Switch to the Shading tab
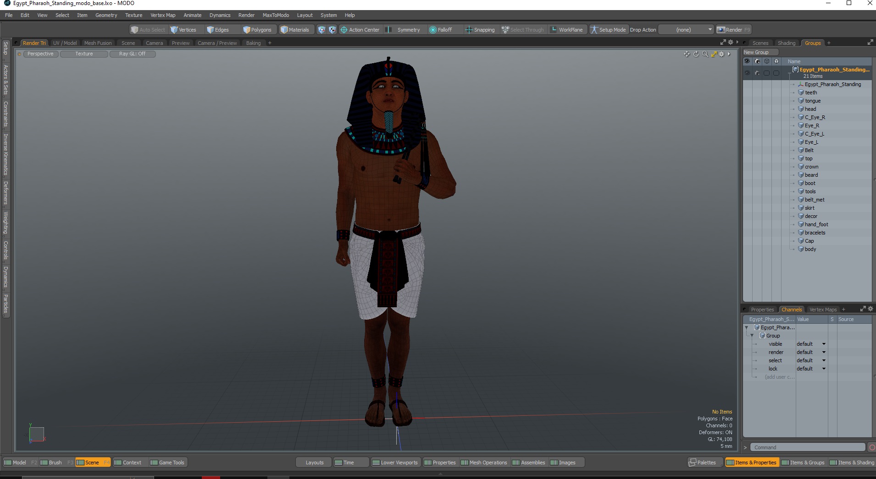Image resolution: width=876 pixels, height=479 pixels. (787, 43)
